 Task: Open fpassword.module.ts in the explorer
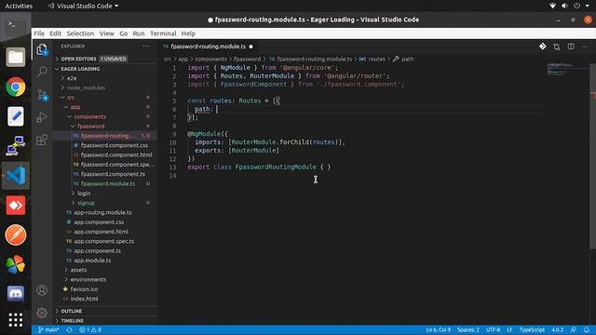108,184
